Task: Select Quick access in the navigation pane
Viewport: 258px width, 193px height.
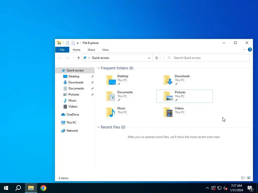Action: (75, 70)
